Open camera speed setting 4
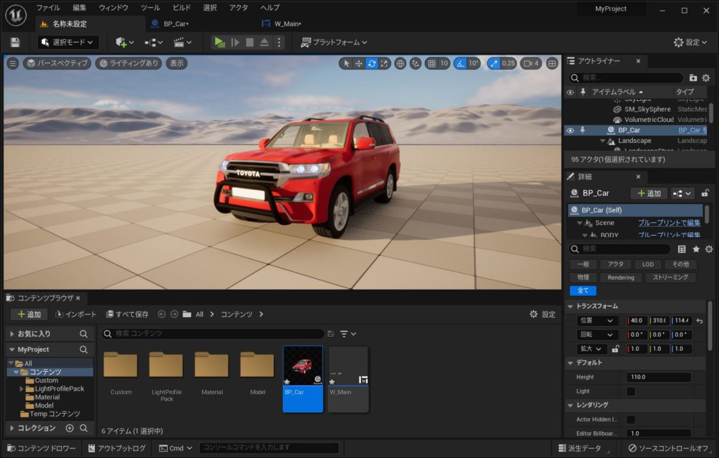The width and height of the screenshot is (719, 458). [531, 64]
